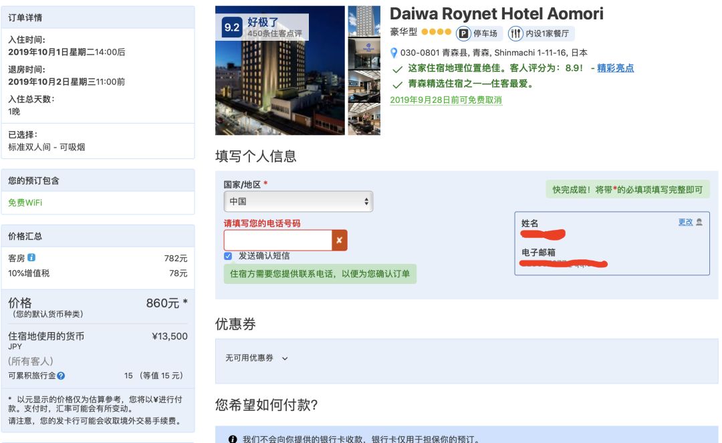This screenshot has width=722, height=443.
Task: Click a checkmark icon beside 青森精选住宿 text
Action: (x=398, y=86)
